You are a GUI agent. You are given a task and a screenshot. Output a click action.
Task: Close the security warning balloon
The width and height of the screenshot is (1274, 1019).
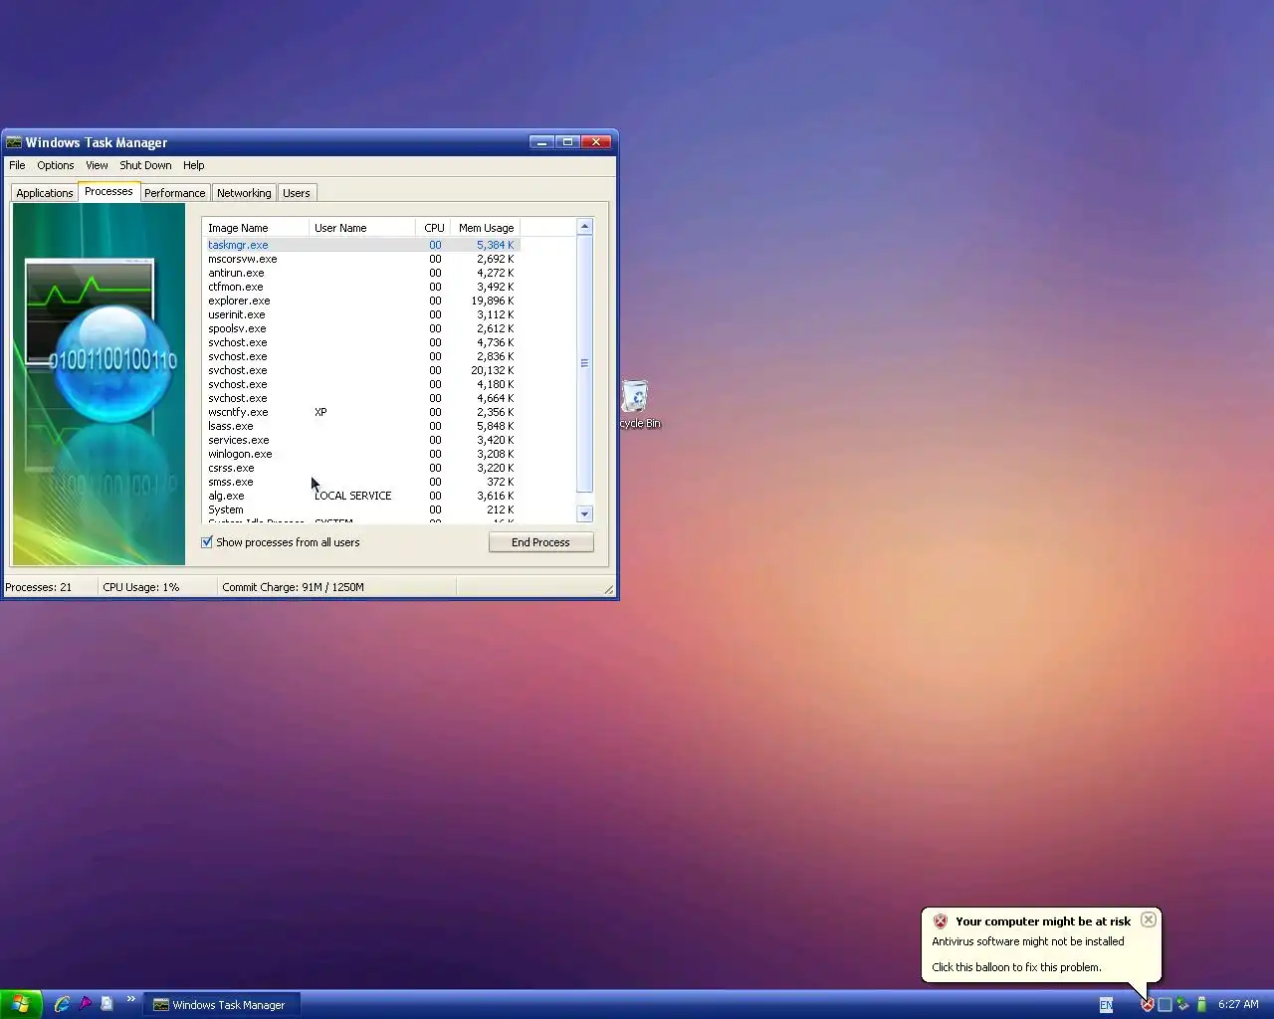[1149, 919]
